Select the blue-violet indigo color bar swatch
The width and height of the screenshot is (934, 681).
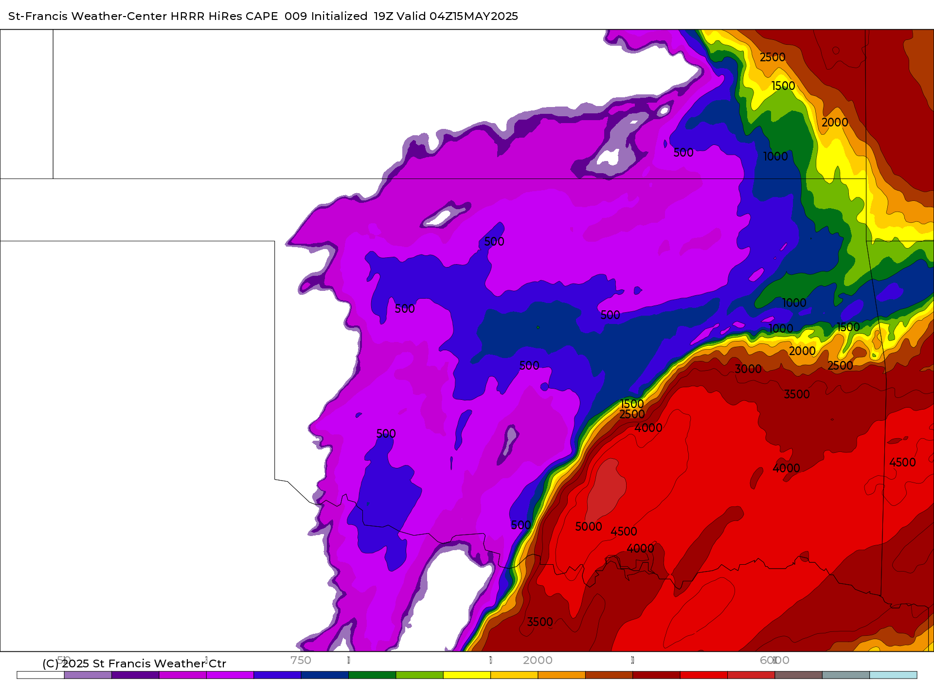pyautogui.click(x=277, y=675)
